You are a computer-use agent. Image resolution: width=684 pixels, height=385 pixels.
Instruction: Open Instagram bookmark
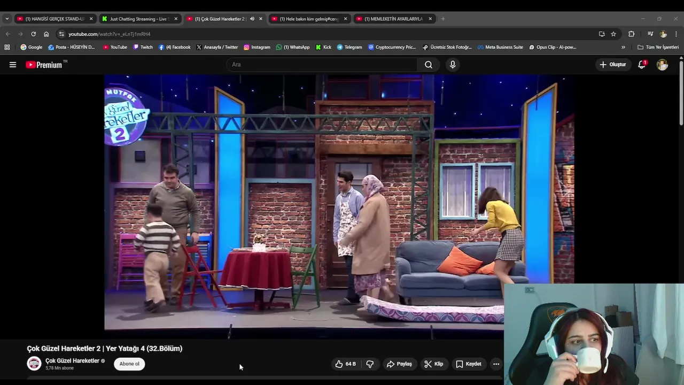[257, 47]
